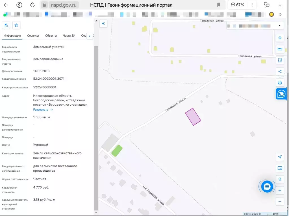
Task: Click cadastral value 4 770 руб.
Action: click(x=41, y=187)
